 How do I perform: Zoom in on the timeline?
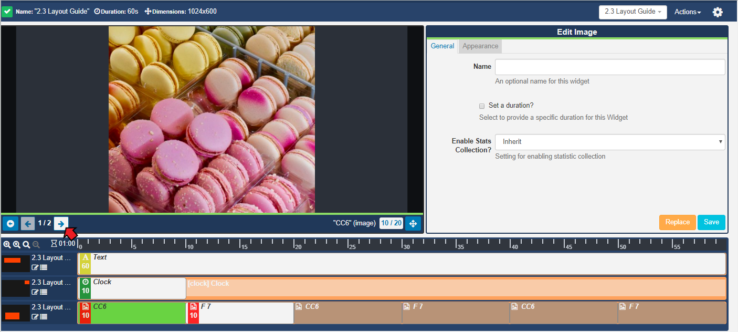[x=7, y=244]
